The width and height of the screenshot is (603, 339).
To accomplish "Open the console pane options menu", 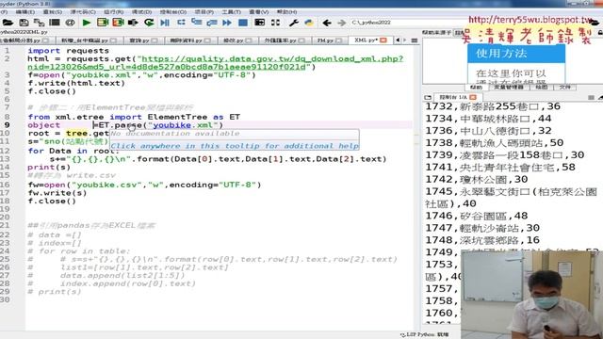I will 591,98.
